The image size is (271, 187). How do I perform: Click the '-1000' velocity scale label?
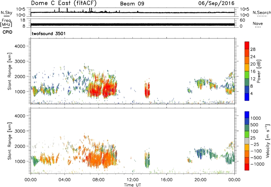point(257,164)
